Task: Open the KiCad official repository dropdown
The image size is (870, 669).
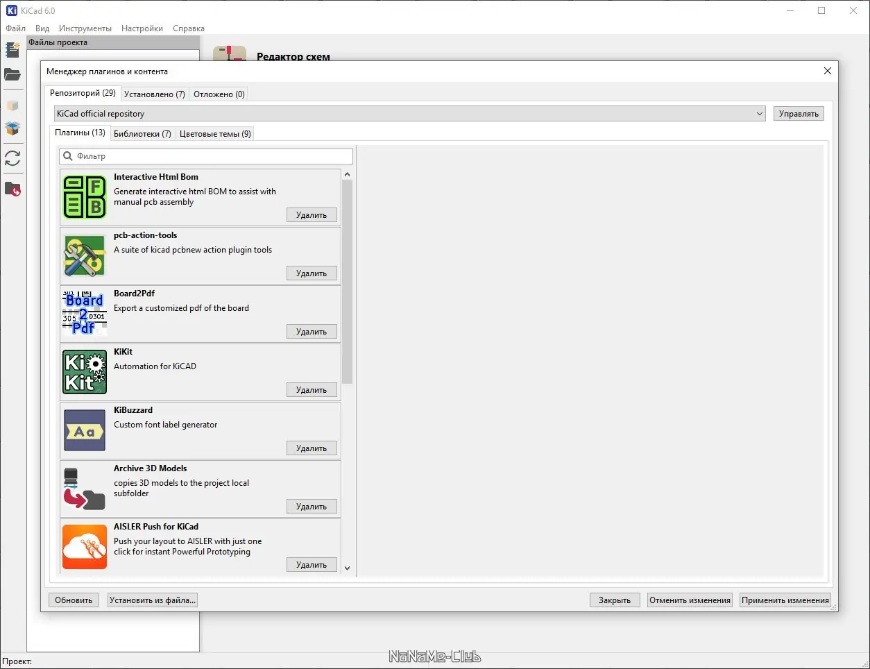Action: click(410, 114)
